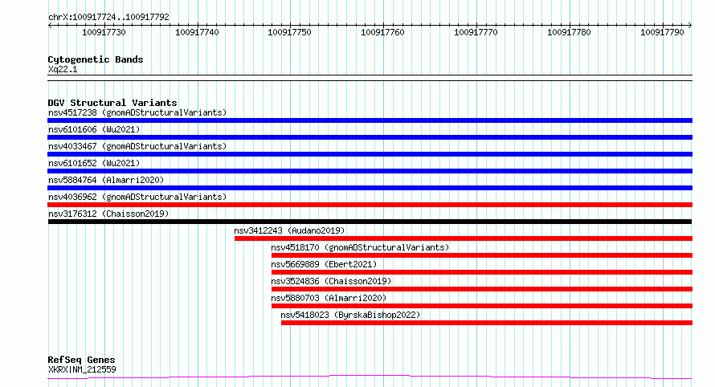Open variant nsv4036962 label

(x=137, y=197)
